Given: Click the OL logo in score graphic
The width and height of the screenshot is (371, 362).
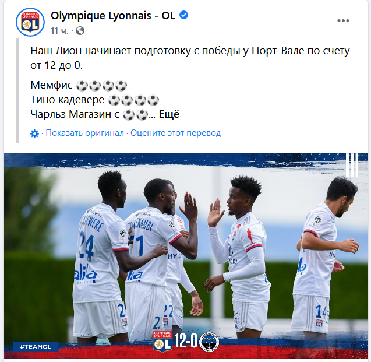Looking at the screenshot, I should [x=162, y=341].
